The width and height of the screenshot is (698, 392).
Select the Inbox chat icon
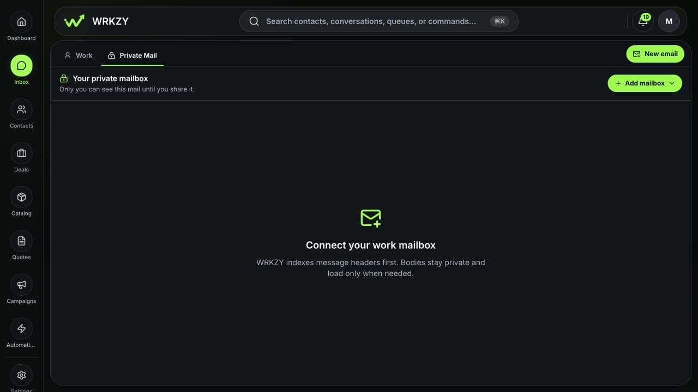pos(21,66)
